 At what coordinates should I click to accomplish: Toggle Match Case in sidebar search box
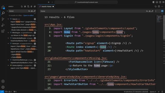point(29,11)
